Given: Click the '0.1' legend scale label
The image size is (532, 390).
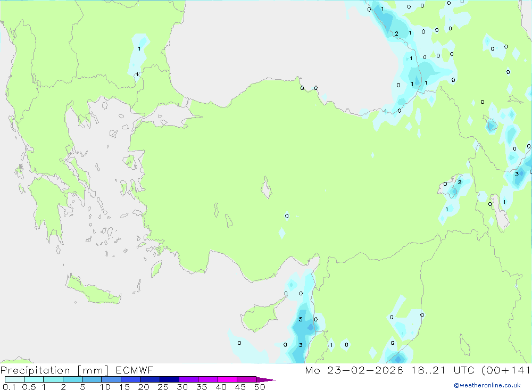Looking at the screenshot, I should pyautogui.click(x=9, y=387).
